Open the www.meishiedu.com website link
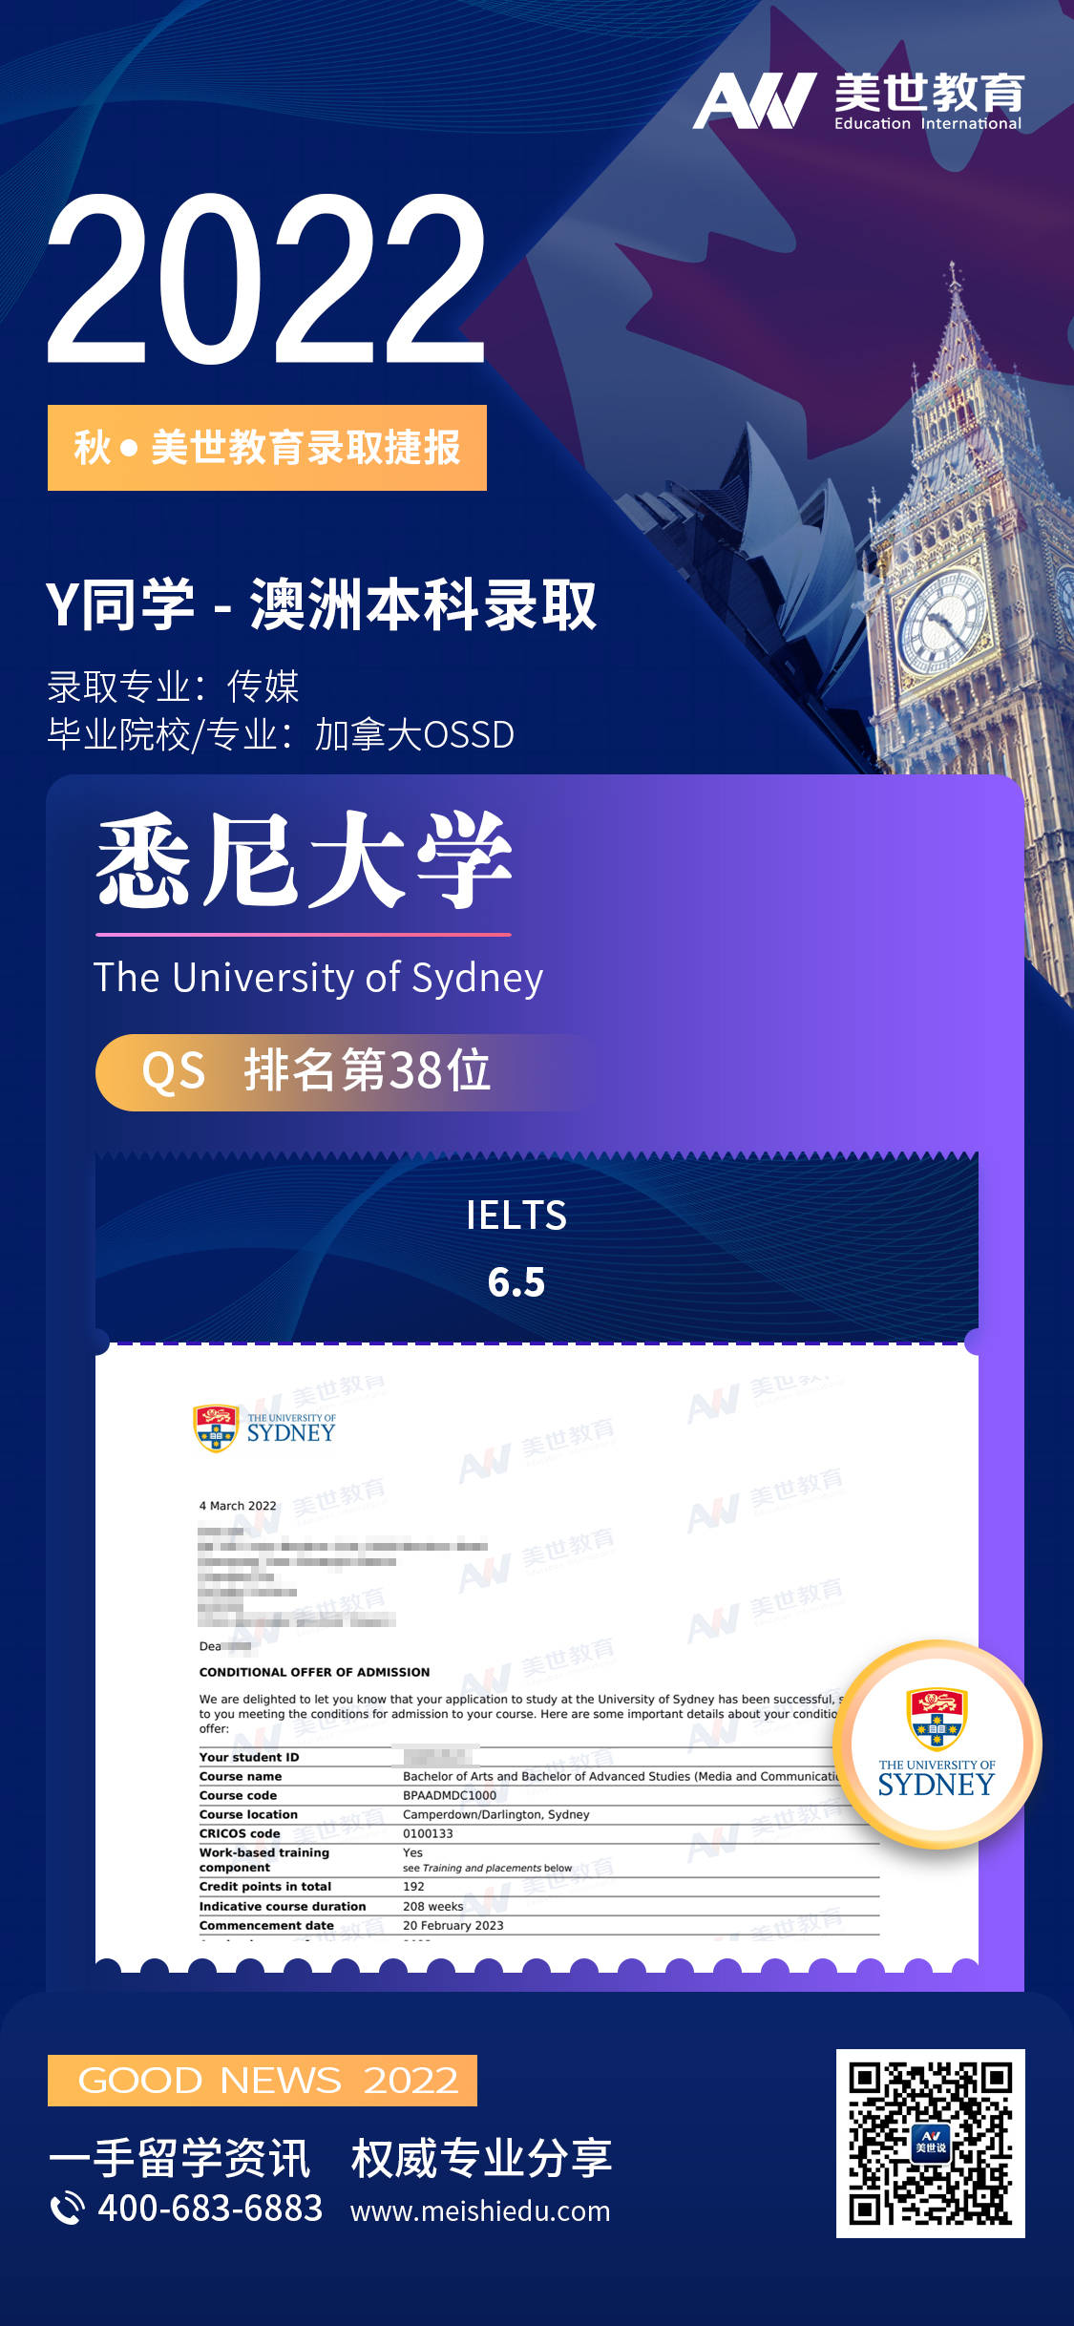The width and height of the screenshot is (1074, 2326). tap(480, 2210)
